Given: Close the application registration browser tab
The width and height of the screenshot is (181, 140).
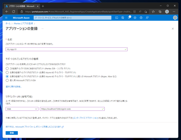Looking at the screenshot, I should click(38, 6).
